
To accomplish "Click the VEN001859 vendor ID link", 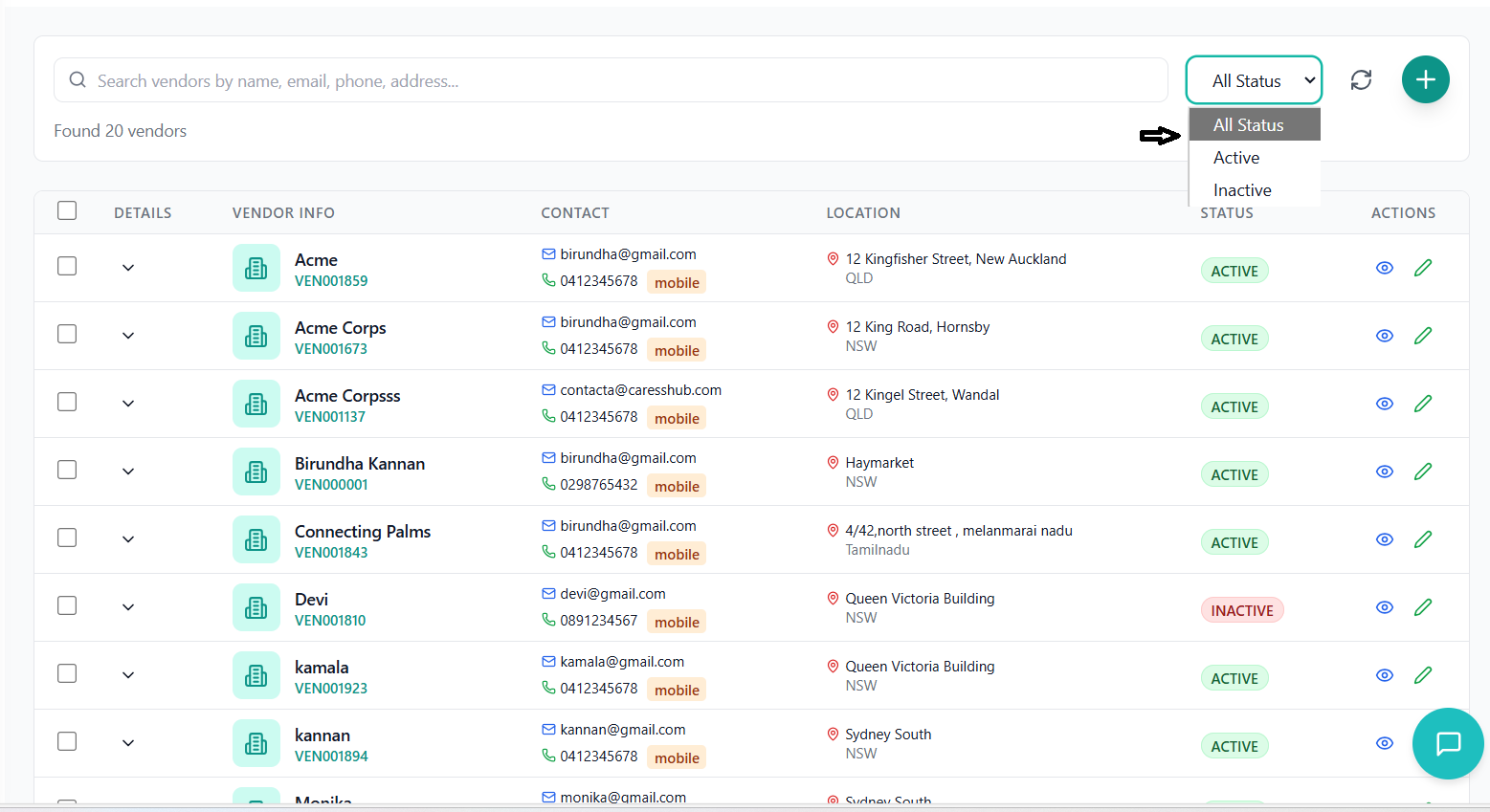I will tap(331, 280).
